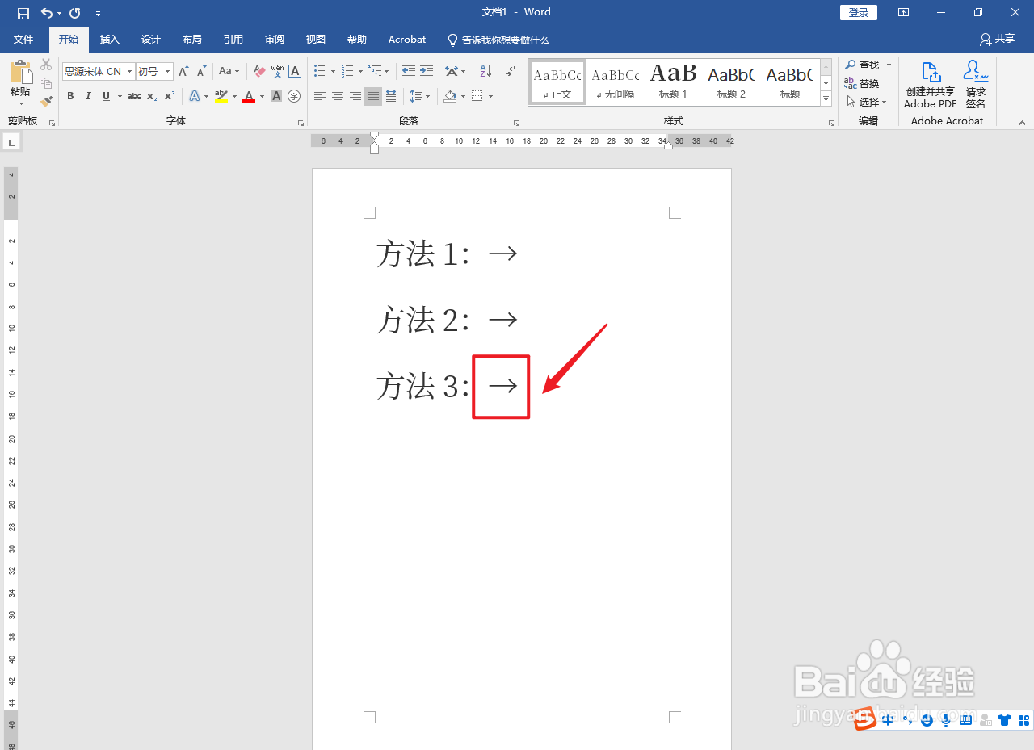Apply the red font color swatch
The image size is (1034, 750).
coord(249,96)
